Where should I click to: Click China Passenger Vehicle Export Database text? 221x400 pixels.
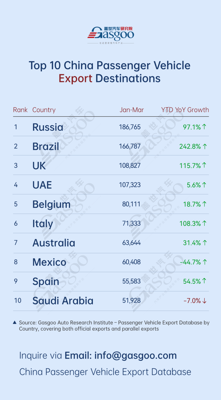click(105, 372)
